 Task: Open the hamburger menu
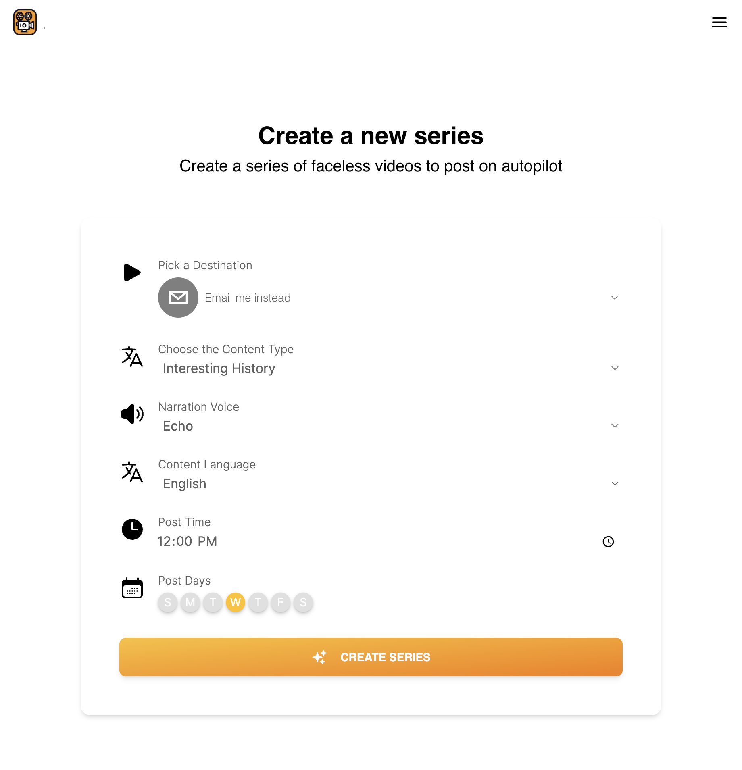[x=719, y=23]
